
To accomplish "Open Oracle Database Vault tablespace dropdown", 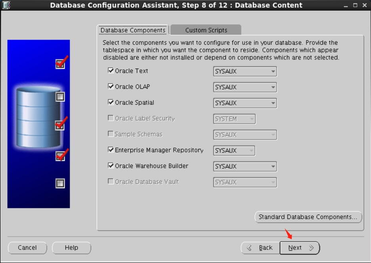I will (x=245, y=182).
